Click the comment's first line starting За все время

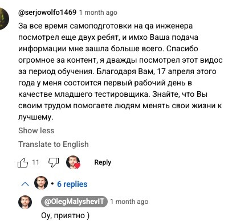tap(105, 26)
